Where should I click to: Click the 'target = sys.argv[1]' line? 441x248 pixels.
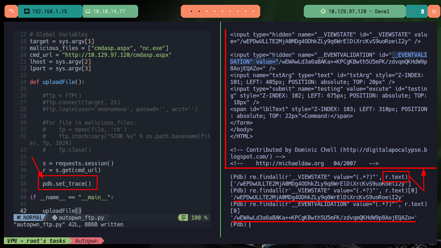coord(62,41)
